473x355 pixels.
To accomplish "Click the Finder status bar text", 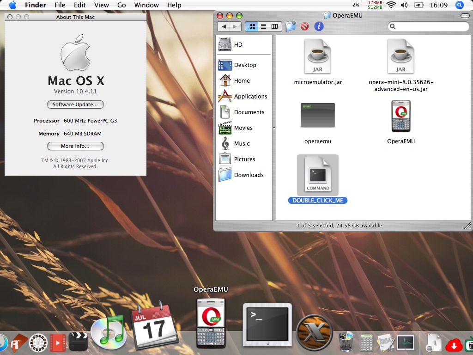I will pyautogui.click(x=339, y=226).
